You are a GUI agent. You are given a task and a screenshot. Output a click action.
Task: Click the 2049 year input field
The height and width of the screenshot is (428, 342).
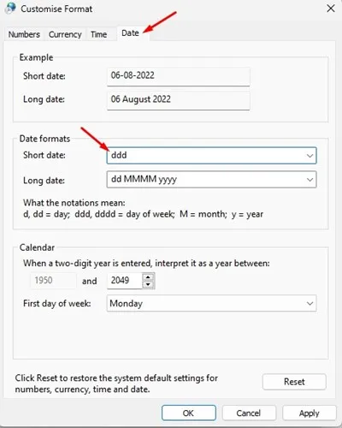pos(125,281)
